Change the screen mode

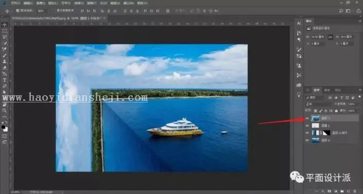(x=5, y=142)
